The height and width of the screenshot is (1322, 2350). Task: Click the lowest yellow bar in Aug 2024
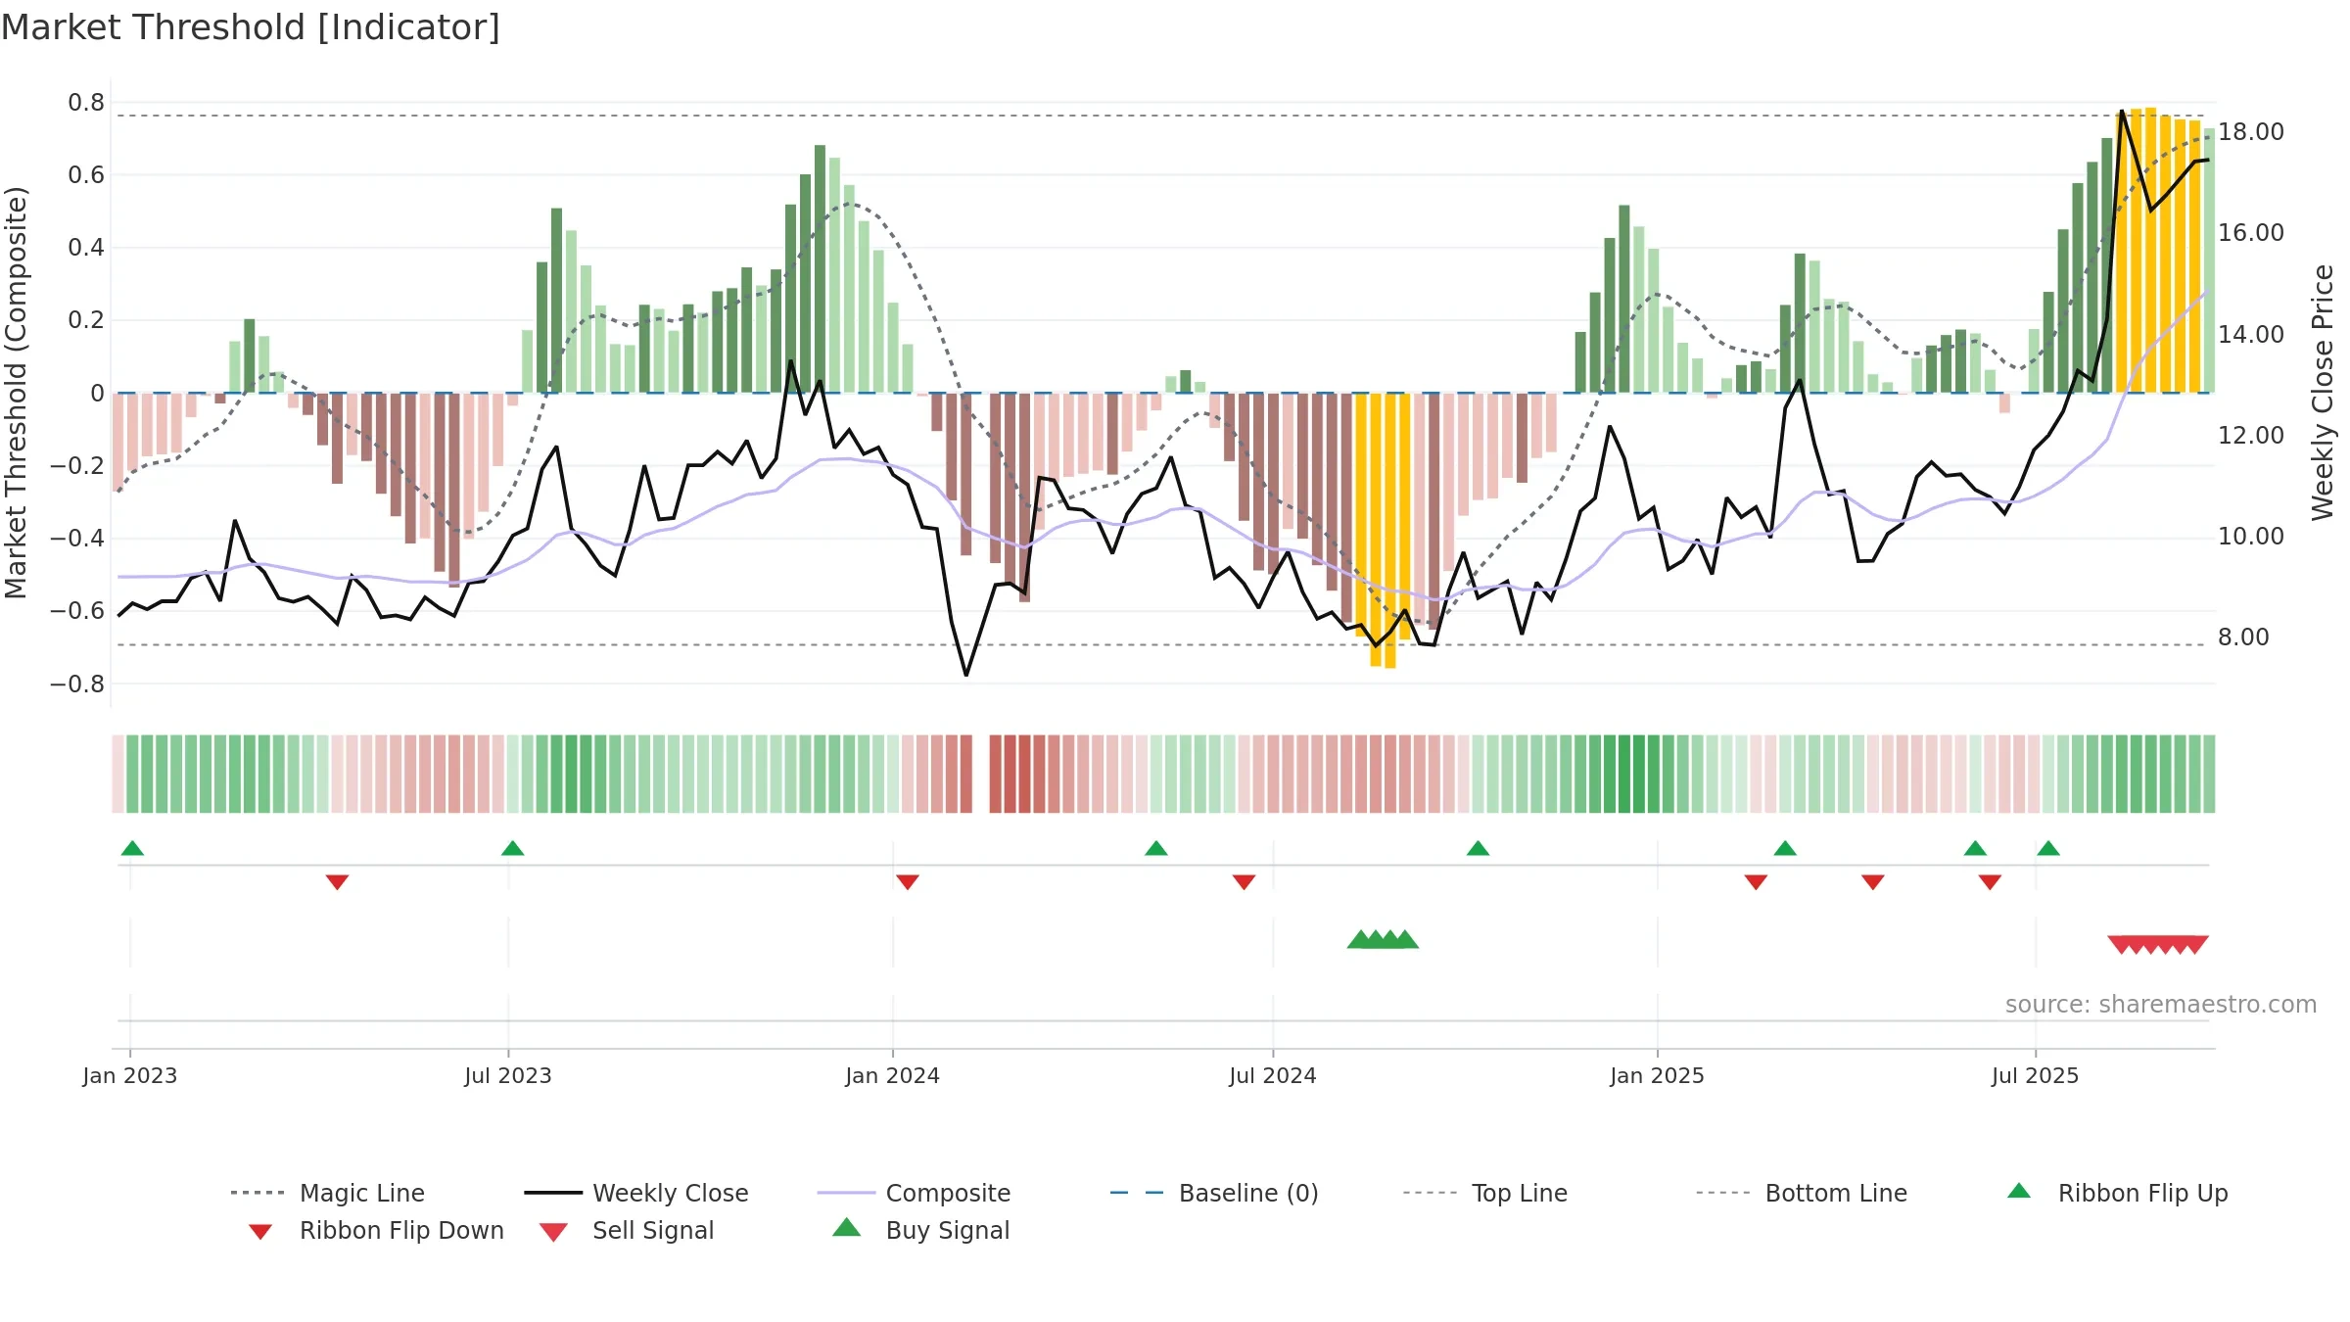pyautogui.click(x=1389, y=531)
